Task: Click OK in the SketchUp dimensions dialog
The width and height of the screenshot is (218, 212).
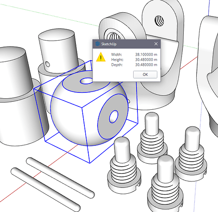Action: 145,75
